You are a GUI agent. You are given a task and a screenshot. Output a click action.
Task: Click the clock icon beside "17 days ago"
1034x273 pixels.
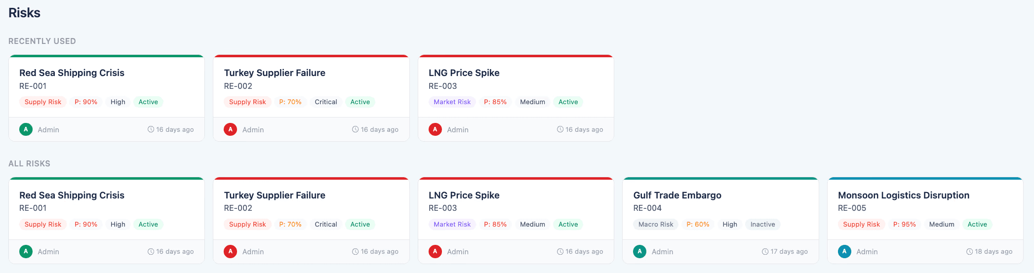[765, 252]
